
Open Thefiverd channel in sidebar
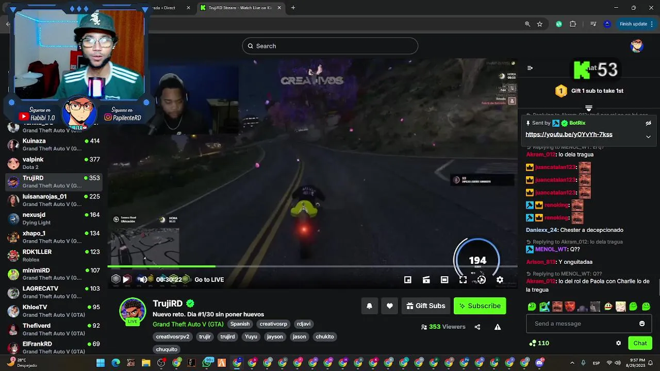coord(54,329)
